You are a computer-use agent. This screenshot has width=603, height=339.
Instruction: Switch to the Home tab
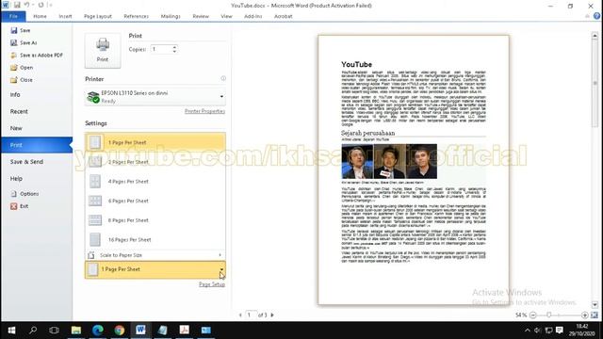coord(40,16)
